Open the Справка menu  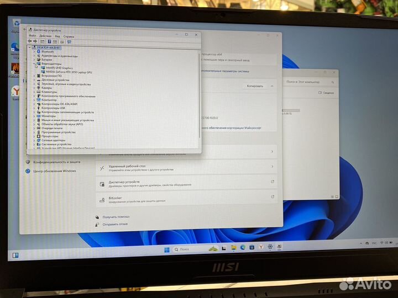[69, 36]
